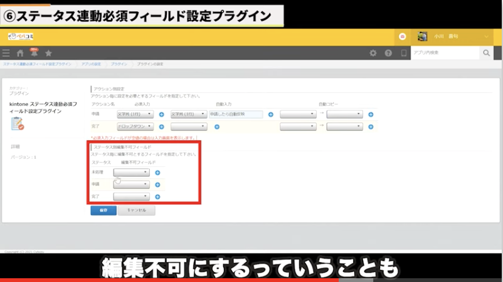Open the プラグイン breadcrumb link
The height and width of the screenshot is (282, 503).
coord(119,65)
